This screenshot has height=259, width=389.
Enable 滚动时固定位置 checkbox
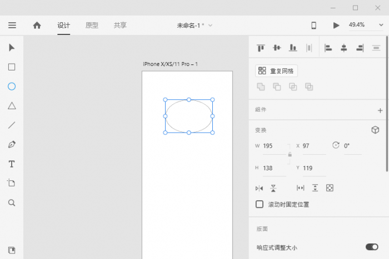260,204
